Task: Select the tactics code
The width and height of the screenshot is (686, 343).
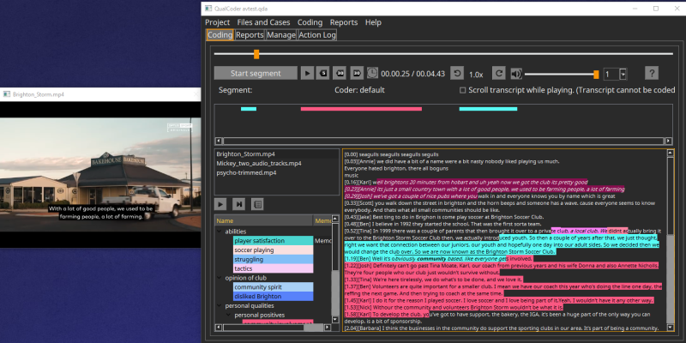Action: tap(273, 268)
